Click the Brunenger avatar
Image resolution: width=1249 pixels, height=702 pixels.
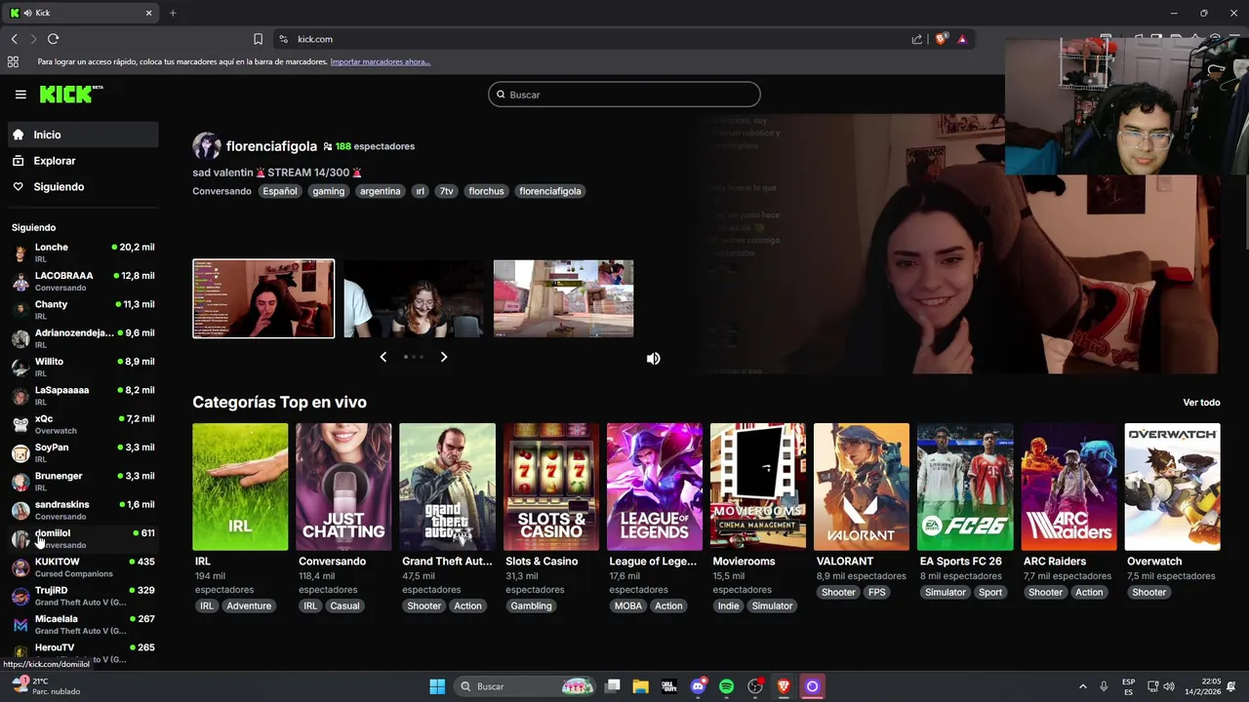point(20,482)
